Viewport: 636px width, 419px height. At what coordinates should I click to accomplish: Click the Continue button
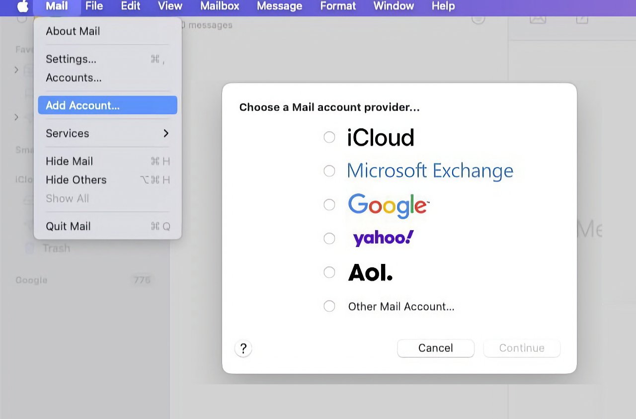coord(521,348)
